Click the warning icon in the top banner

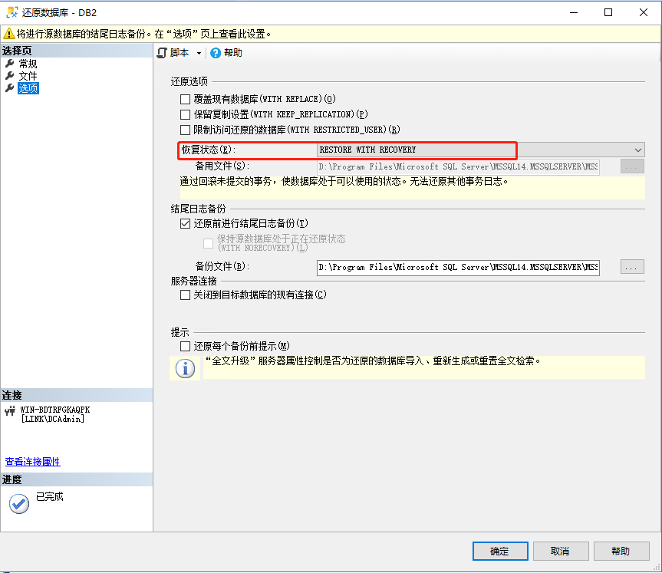tap(8, 33)
